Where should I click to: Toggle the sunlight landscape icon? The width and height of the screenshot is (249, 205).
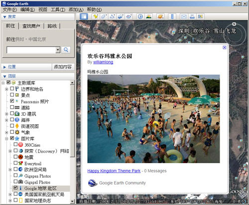point(148,16)
